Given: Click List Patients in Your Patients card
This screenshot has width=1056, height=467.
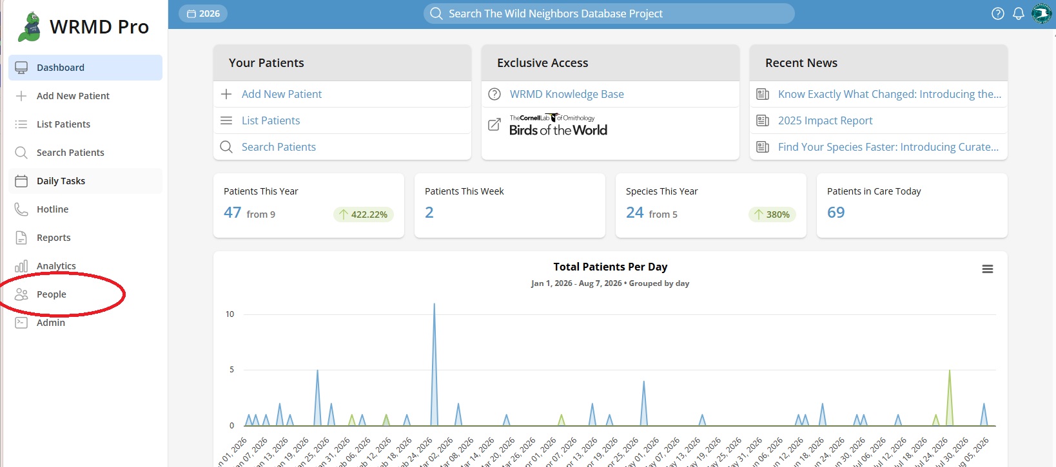Looking at the screenshot, I should pos(271,120).
